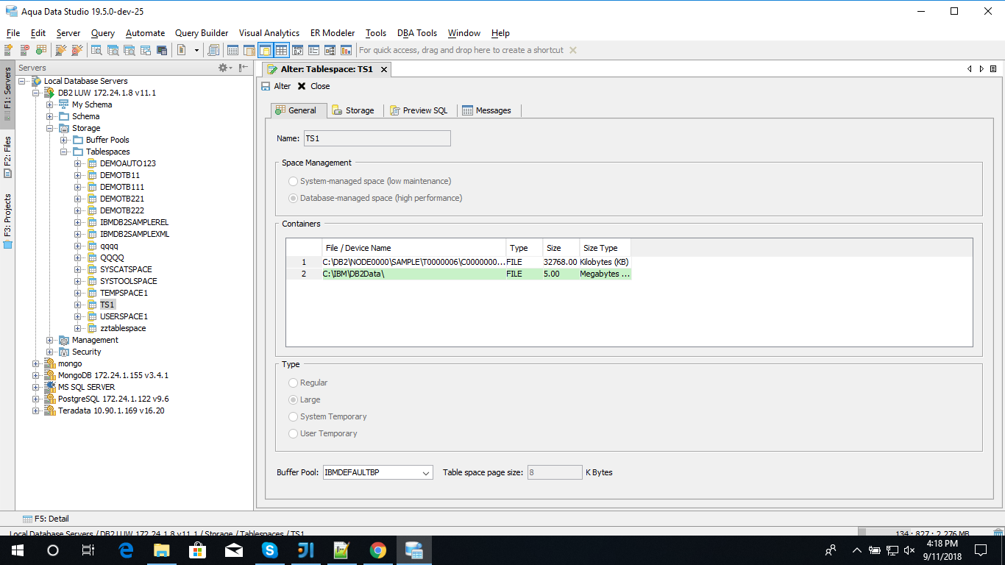Open the F2: Files side tab
Image resolution: width=1005 pixels, height=565 pixels.
click(7, 157)
